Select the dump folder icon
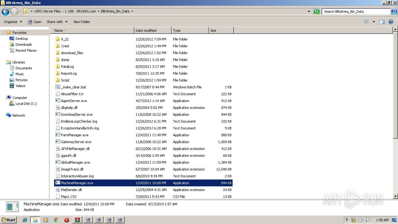This screenshot has width=398, height=224. tap(58, 60)
